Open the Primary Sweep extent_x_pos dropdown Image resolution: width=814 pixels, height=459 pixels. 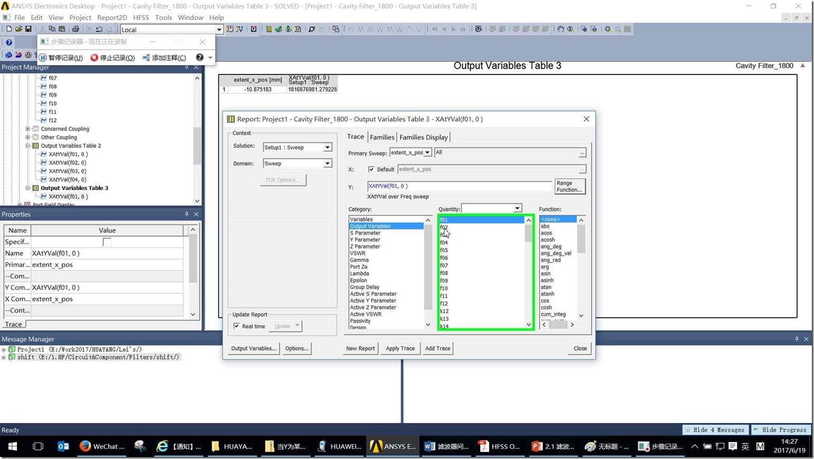[427, 152]
